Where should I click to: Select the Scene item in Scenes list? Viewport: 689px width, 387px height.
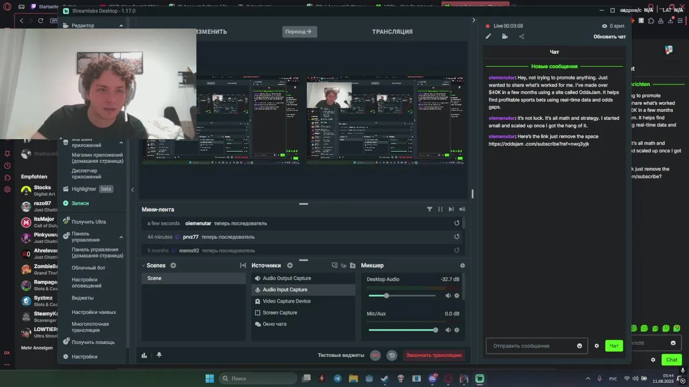coord(194,278)
